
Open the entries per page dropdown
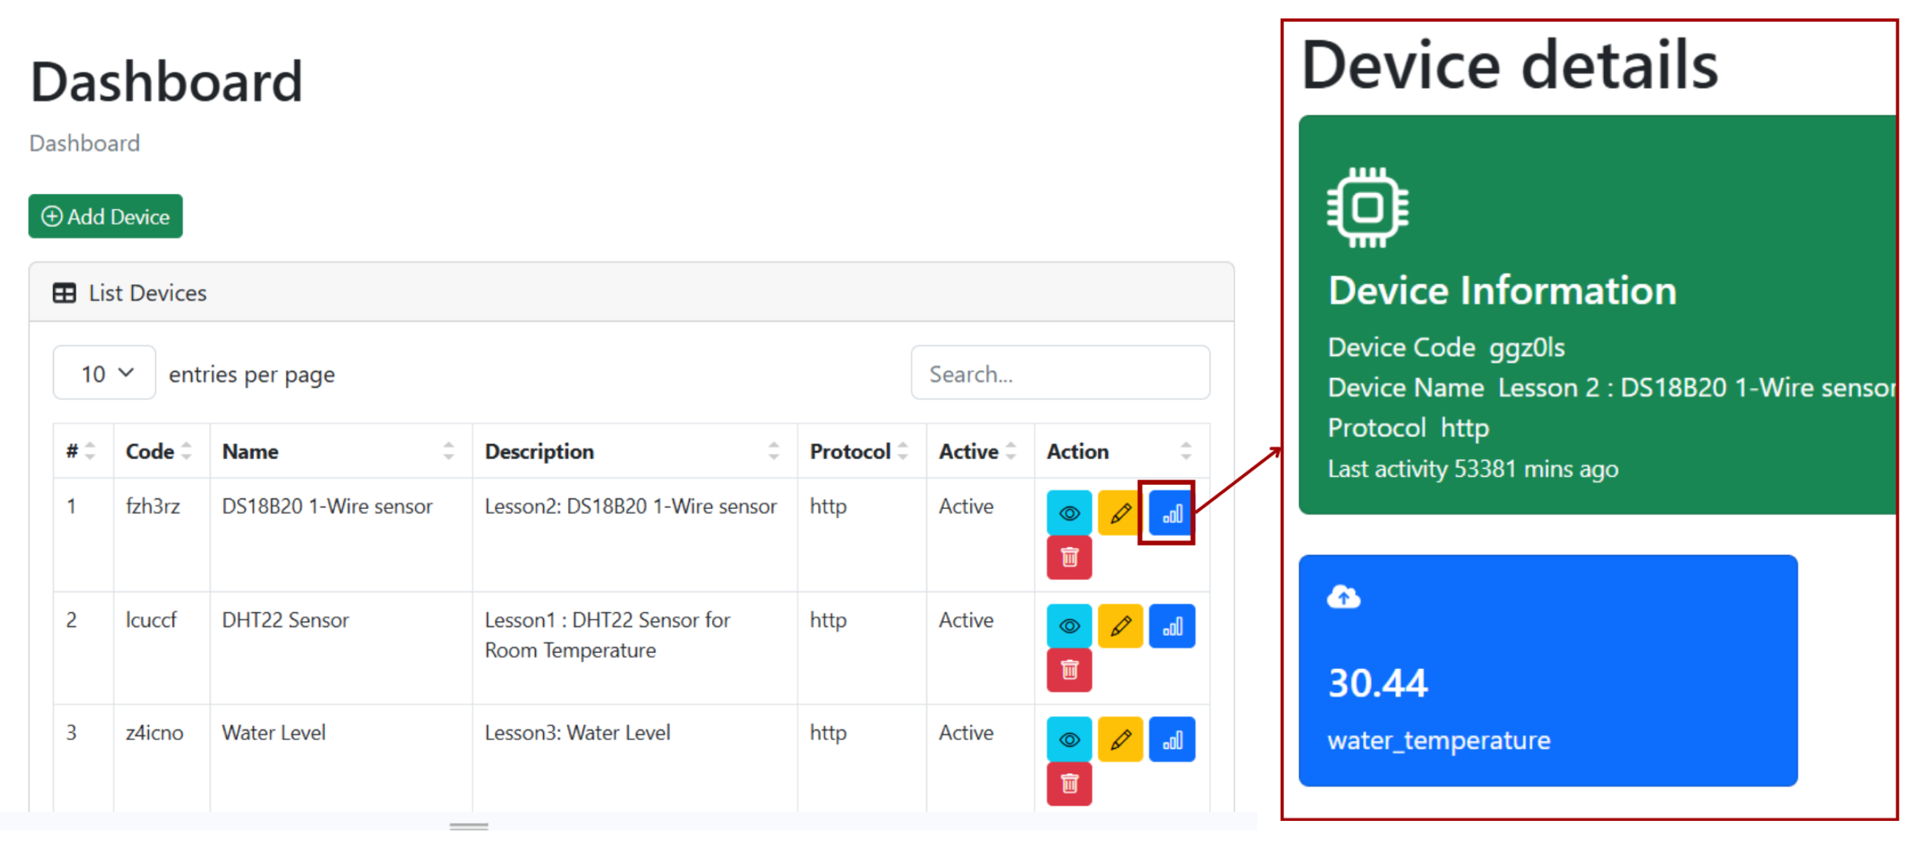[x=104, y=373]
